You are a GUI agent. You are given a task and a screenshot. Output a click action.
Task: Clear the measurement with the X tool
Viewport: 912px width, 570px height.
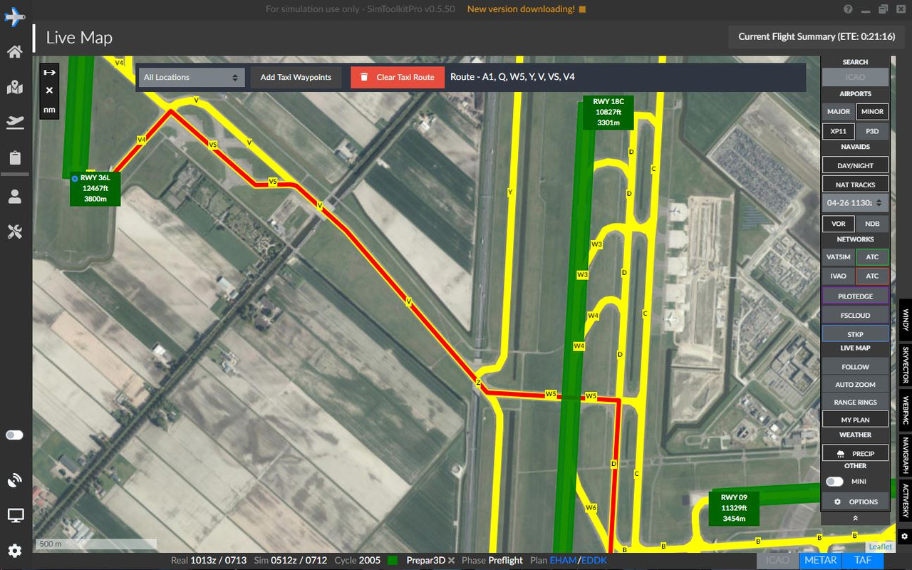click(49, 90)
